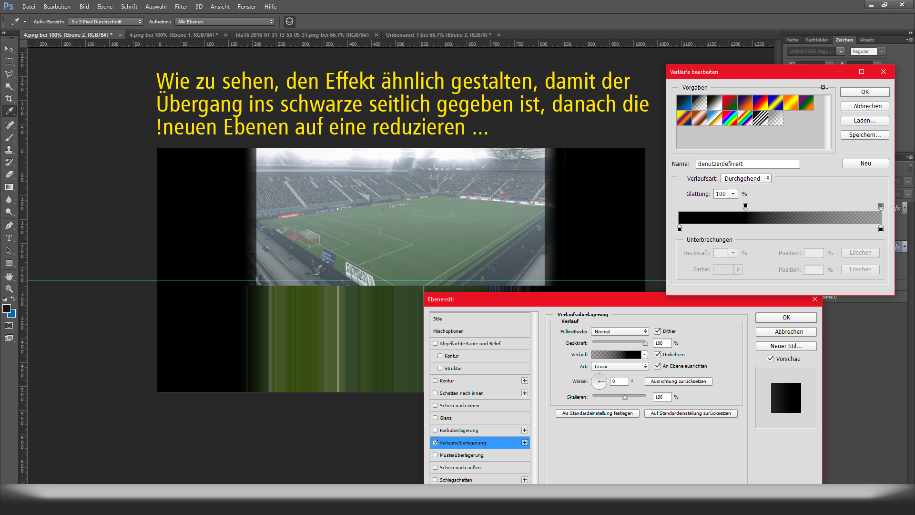915x515 pixels.
Task: Select the Polygonal Lasso tool
Action: pos(9,74)
